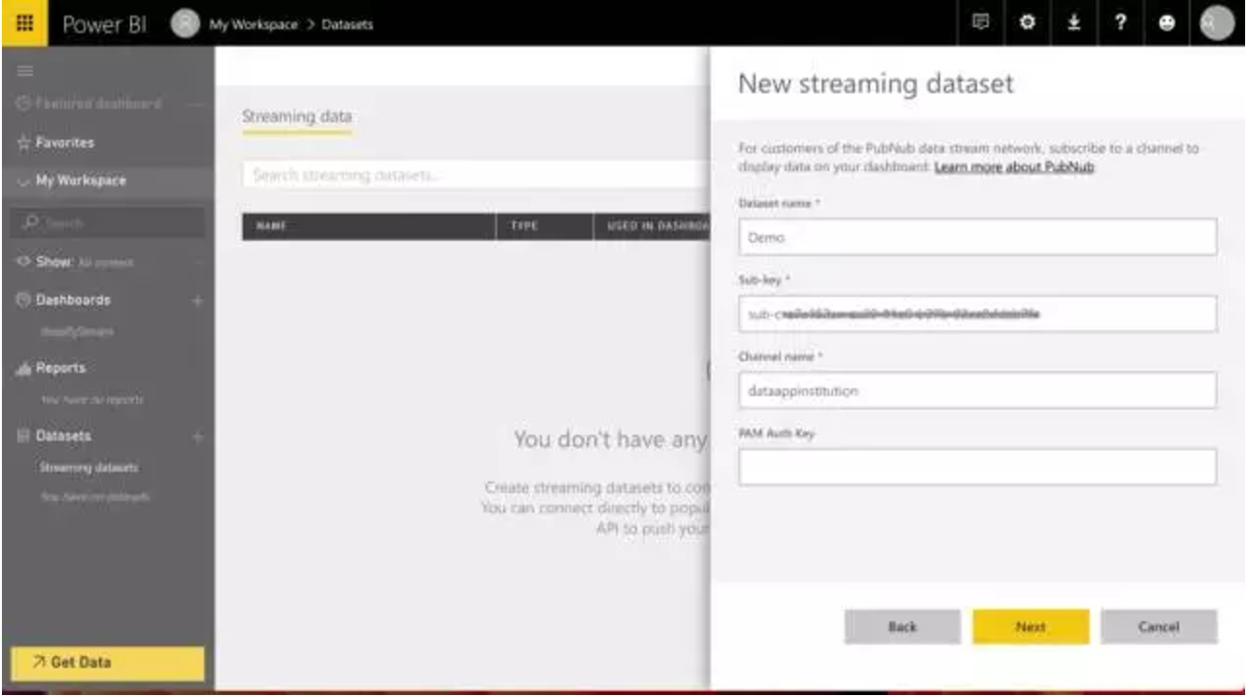Screen dimensions: 1249x697
Task: Open Reports section in sidebar
Action: coord(60,368)
